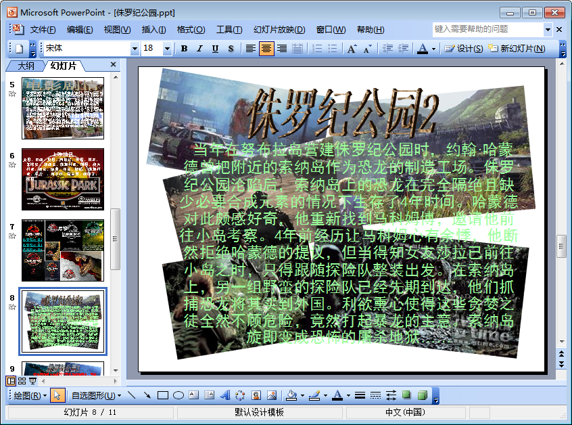The height and width of the screenshot is (425, 572).
Task: Switch to Slide Sorter view icon
Action: coord(22,381)
